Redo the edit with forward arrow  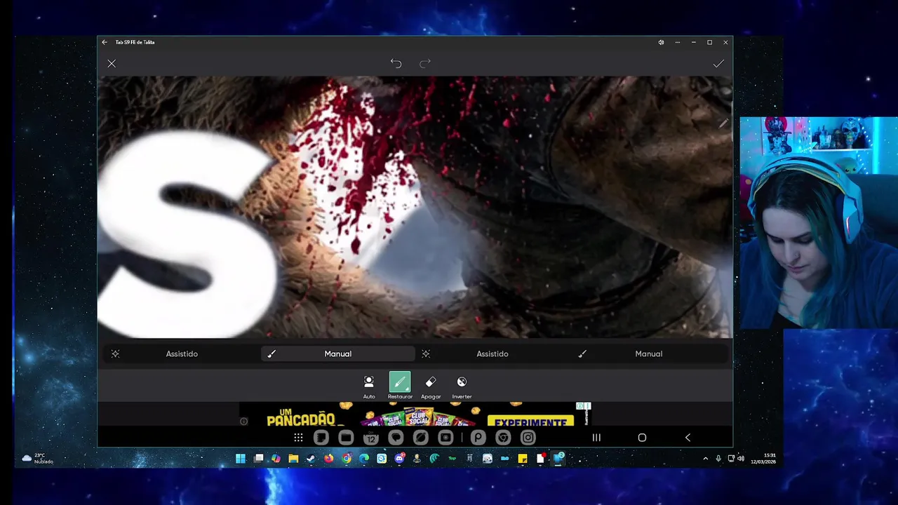425,64
